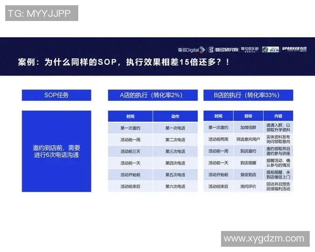Click the B店的执行(转化率33%) header

(248, 95)
